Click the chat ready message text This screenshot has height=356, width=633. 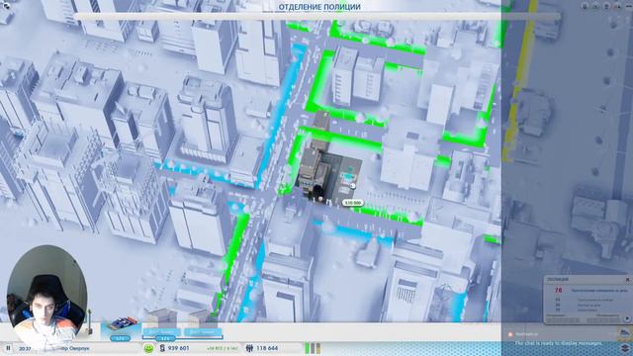tap(558, 343)
